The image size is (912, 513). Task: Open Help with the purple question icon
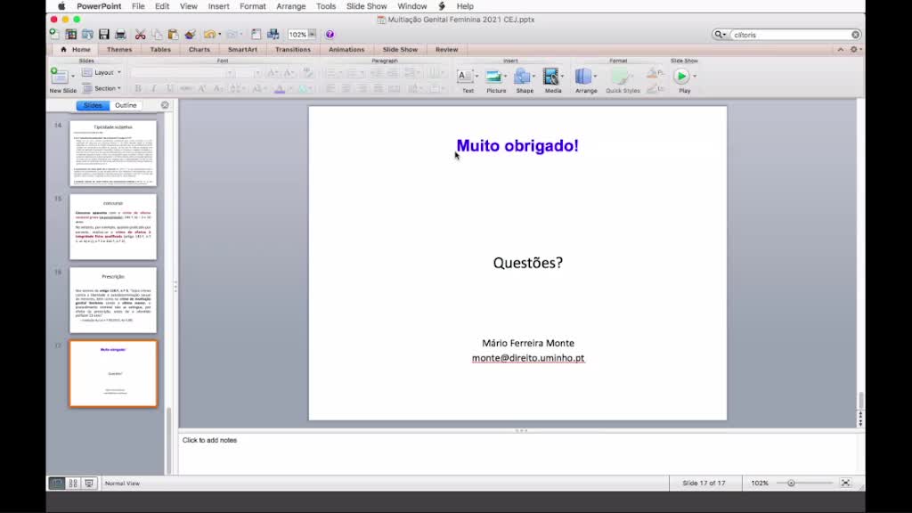[330, 35]
